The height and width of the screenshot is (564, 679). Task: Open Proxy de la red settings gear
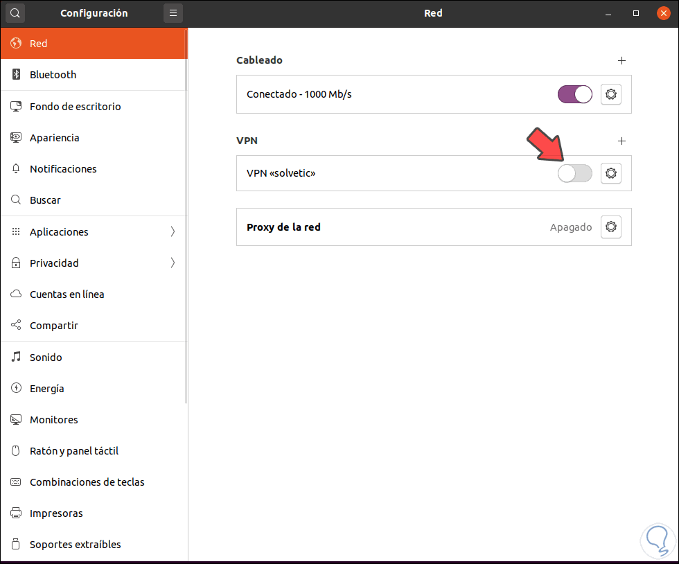tap(610, 227)
